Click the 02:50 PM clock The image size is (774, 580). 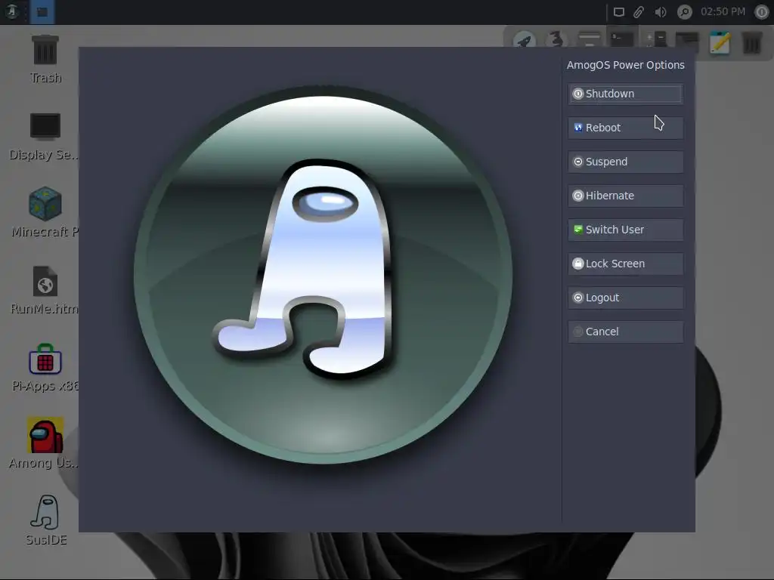tap(723, 11)
